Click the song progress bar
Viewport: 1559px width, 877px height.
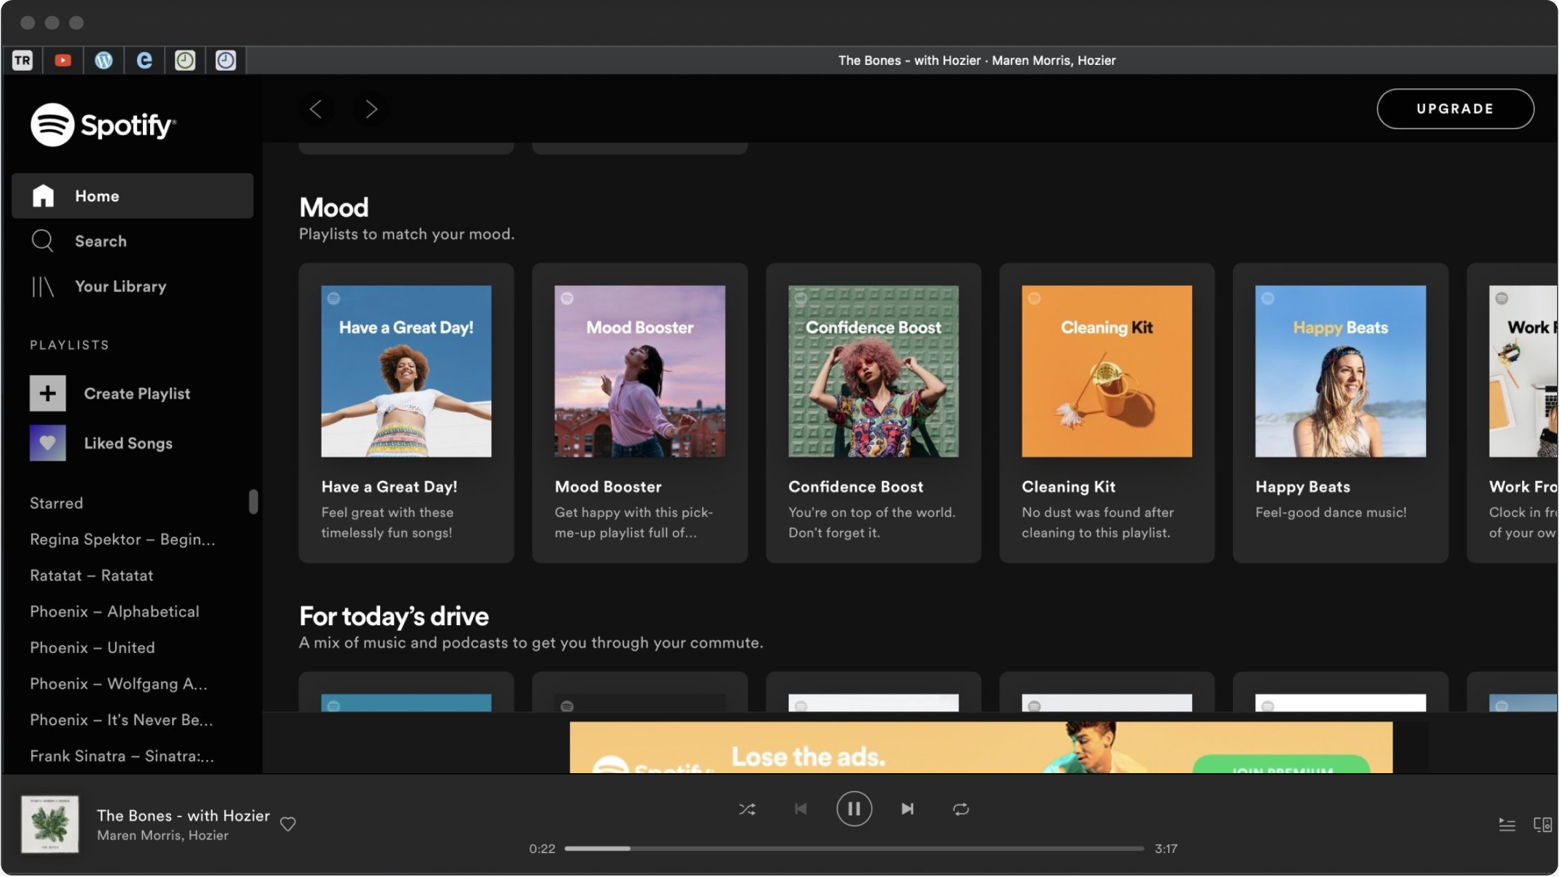pyautogui.click(x=854, y=848)
